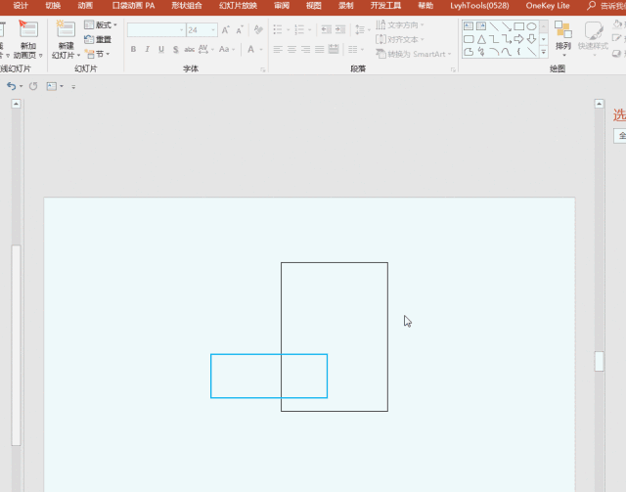The image size is (626, 492).
Task: Expand the shapes gallery more arrow
Action: point(543,52)
